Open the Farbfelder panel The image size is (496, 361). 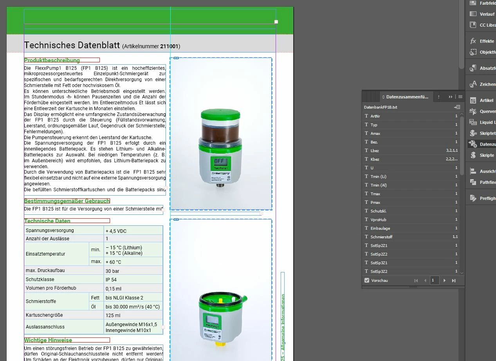click(x=482, y=3)
